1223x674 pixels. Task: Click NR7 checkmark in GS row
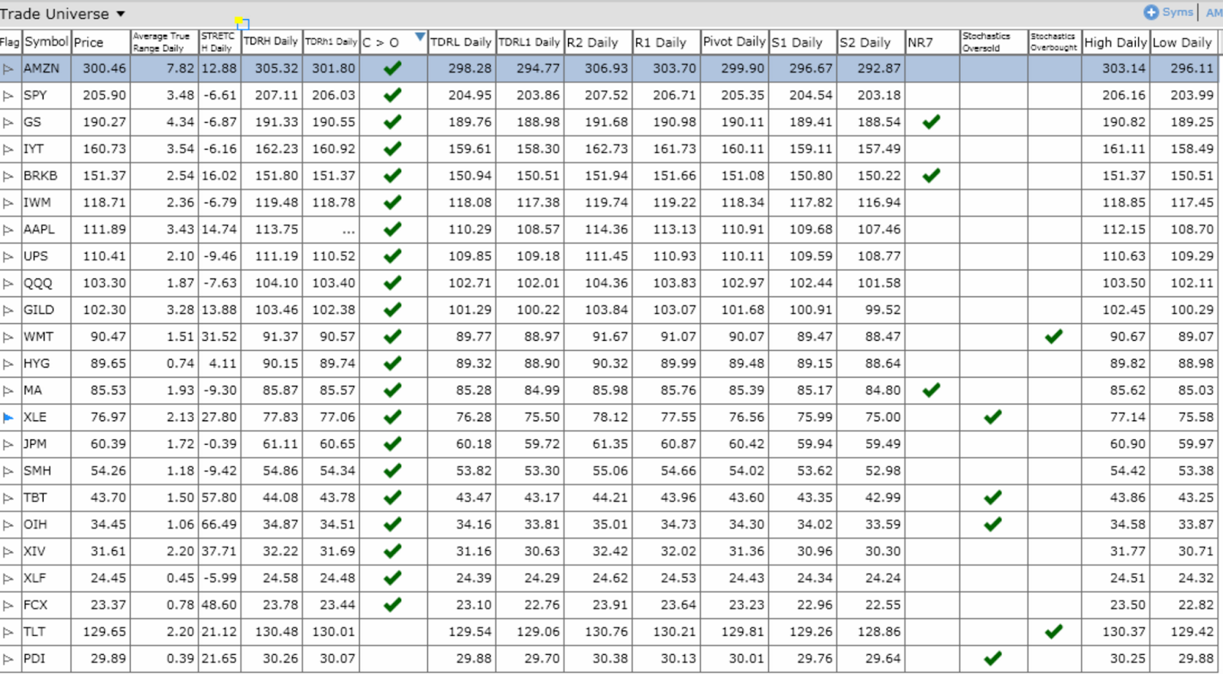point(931,122)
